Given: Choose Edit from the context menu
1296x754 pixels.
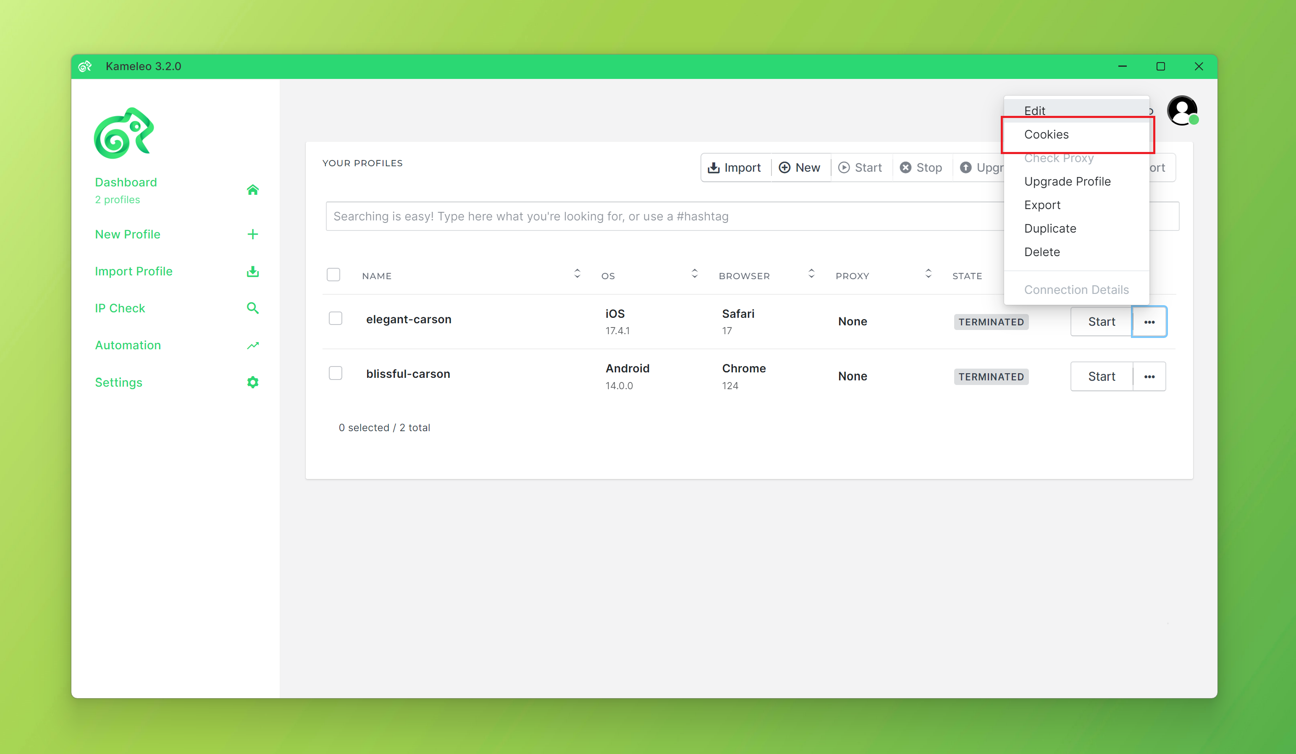Looking at the screenshot, I should tap(1076, 110).
